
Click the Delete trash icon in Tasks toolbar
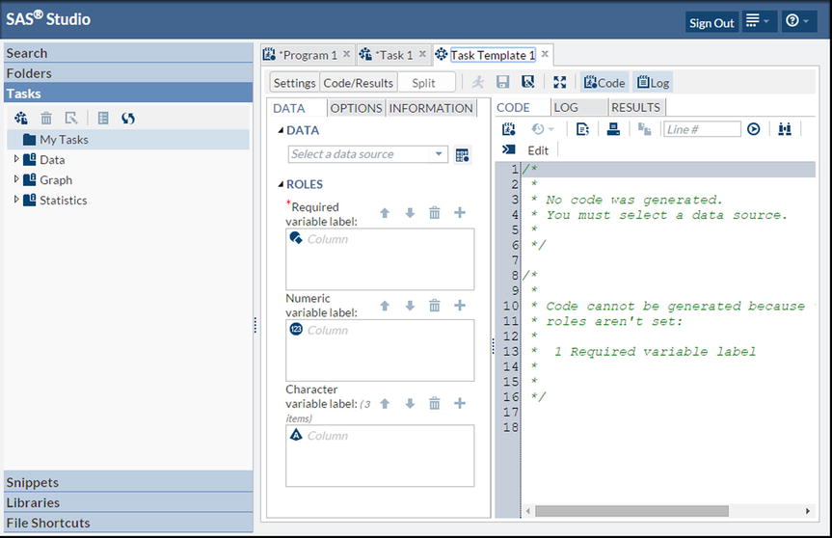[x=46, y=118]
